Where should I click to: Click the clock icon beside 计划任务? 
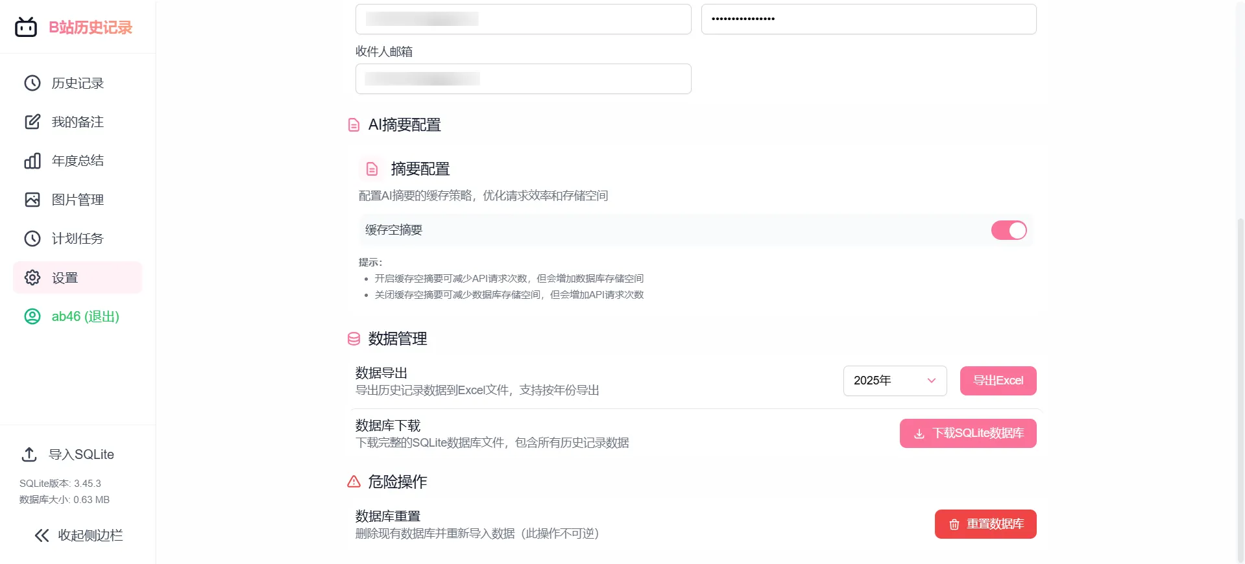coord(32,239)
